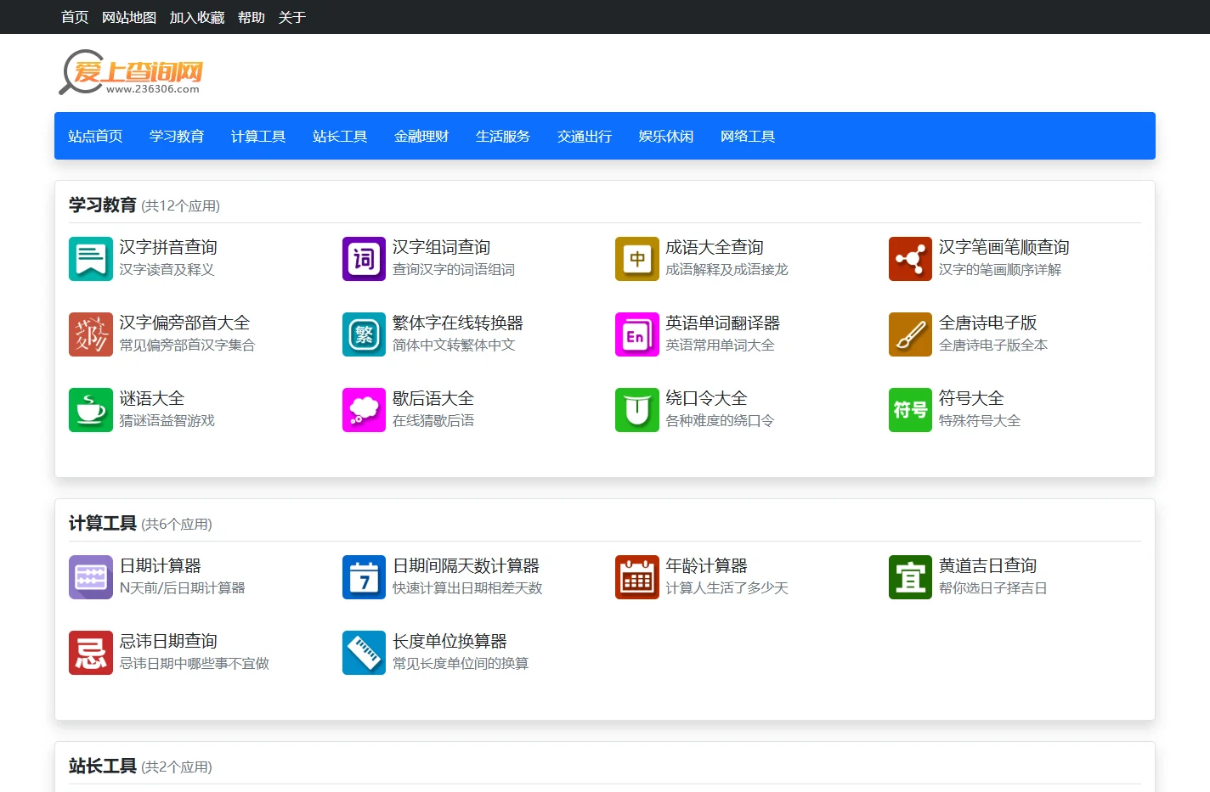Open the 谜语大全 title link
The image size is (1210, 792).
(152, 398)
